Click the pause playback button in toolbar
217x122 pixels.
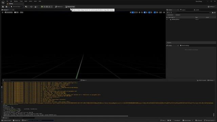click(x=44, y=7)
